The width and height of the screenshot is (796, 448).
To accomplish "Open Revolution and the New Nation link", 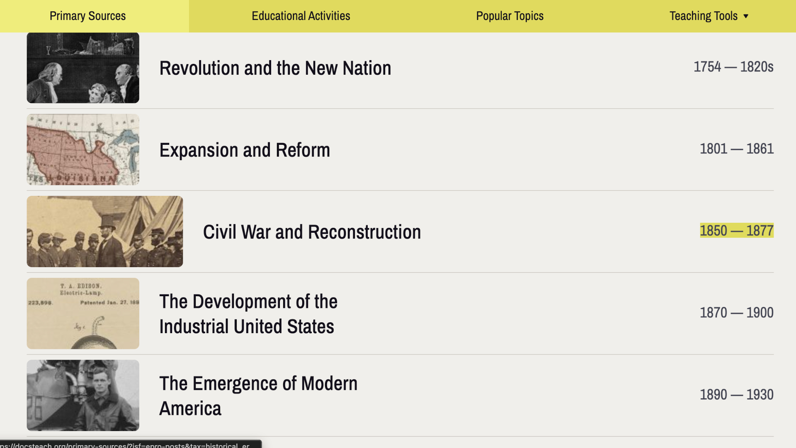I will coord(275,68).
